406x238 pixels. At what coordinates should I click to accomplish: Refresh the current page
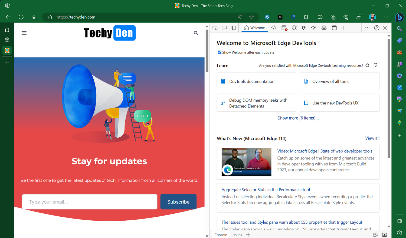pyautogui.click(x=21, y=17)
